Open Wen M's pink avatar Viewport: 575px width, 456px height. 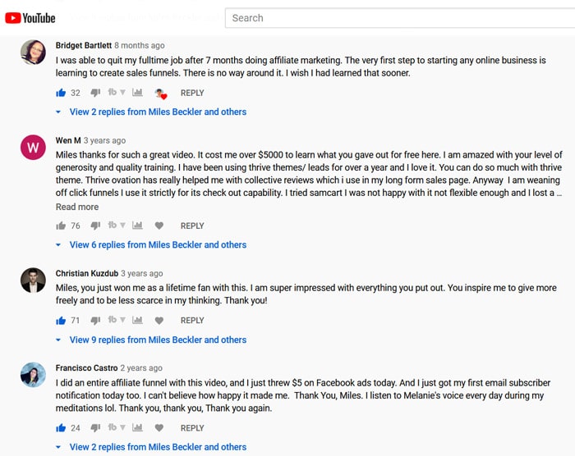pyautogui.click(x=33, y=148)
